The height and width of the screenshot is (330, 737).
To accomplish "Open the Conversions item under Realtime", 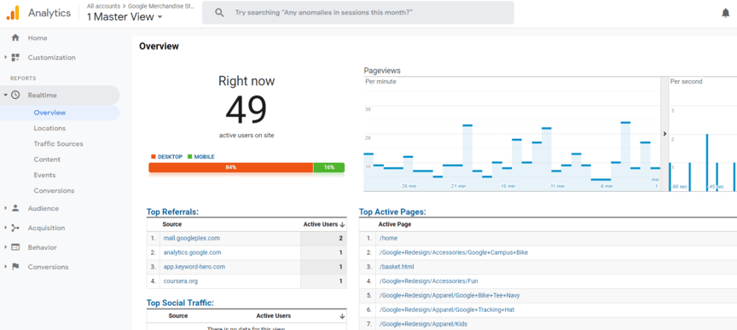I will point(54,190).
